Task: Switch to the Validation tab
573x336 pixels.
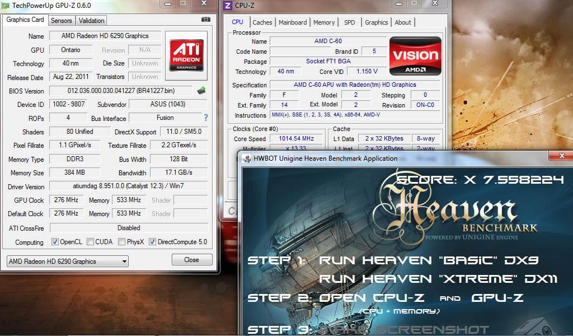Action: pos(91,21)
